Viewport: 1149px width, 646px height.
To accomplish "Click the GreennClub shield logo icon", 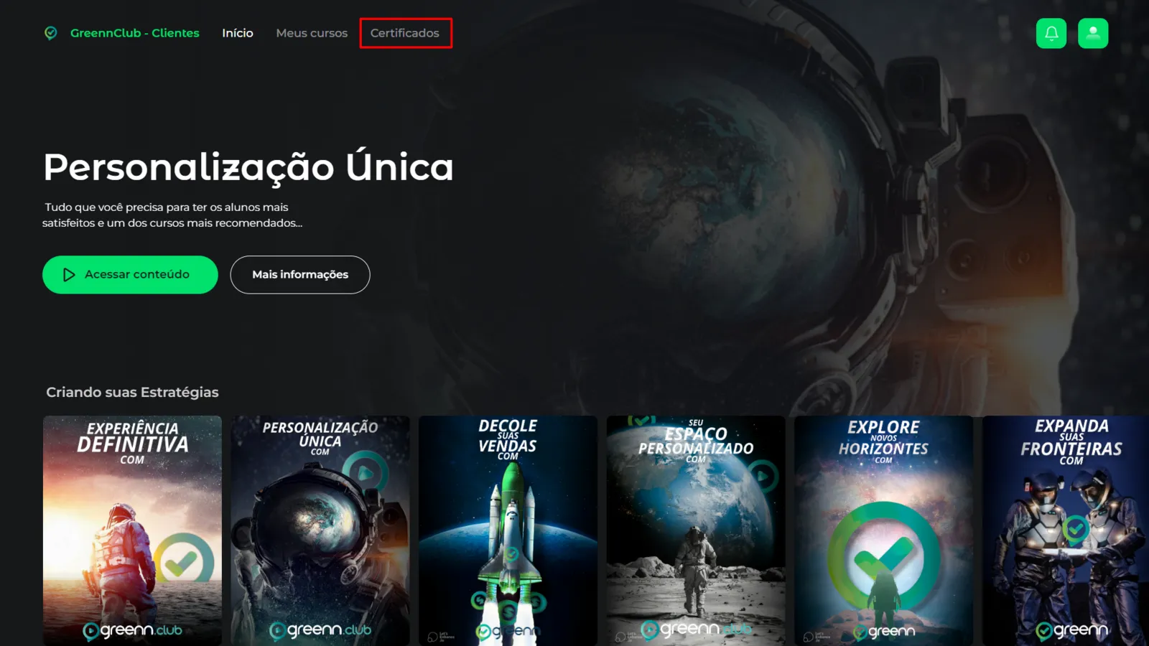I will (x=50, y=33).
